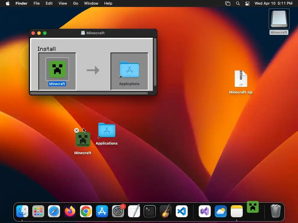Open the Notes app from the Dock

(x=237, y=211)
